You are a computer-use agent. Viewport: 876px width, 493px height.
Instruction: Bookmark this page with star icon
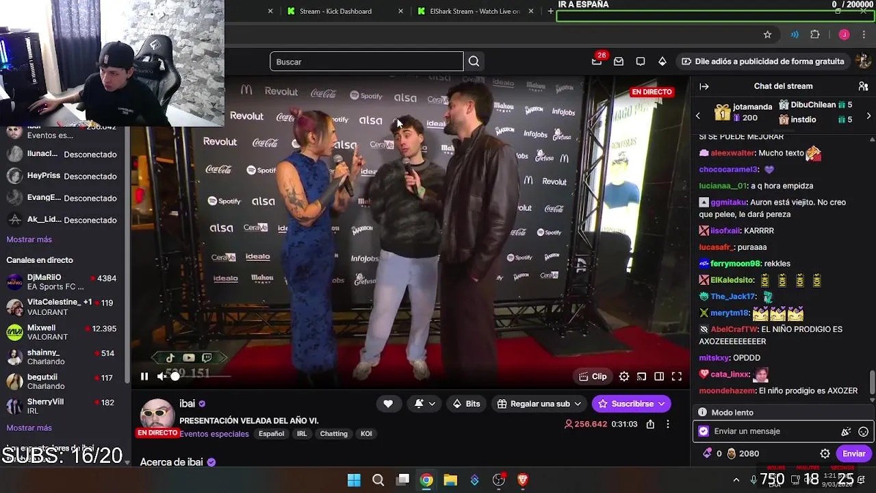click(x=767, y=34)
